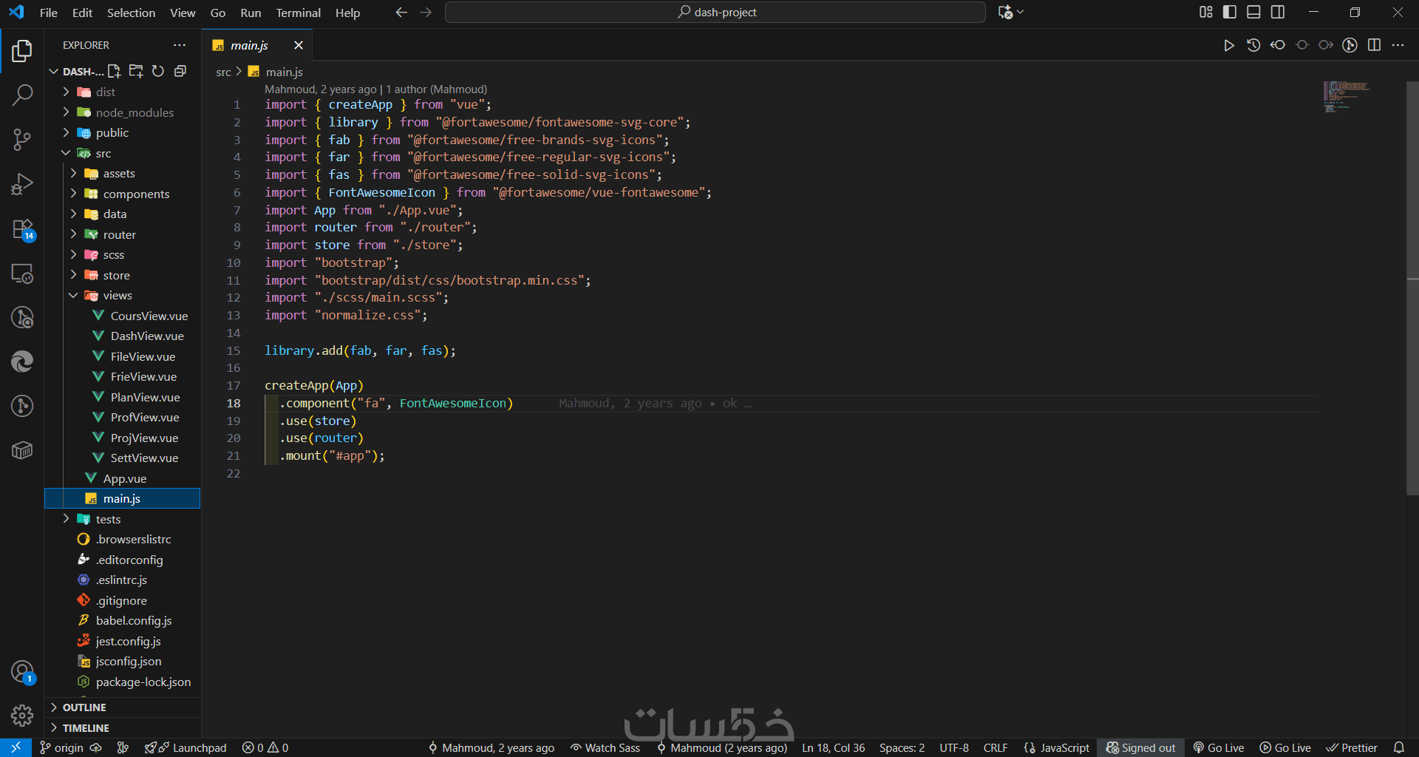Open the Selection menu
1419x757 pixels.
[x=131, y=13]
